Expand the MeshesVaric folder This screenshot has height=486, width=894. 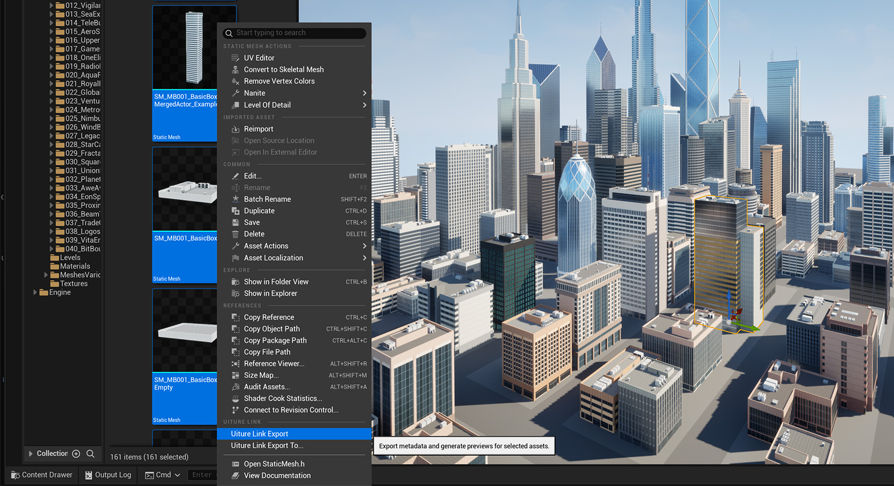46,275
